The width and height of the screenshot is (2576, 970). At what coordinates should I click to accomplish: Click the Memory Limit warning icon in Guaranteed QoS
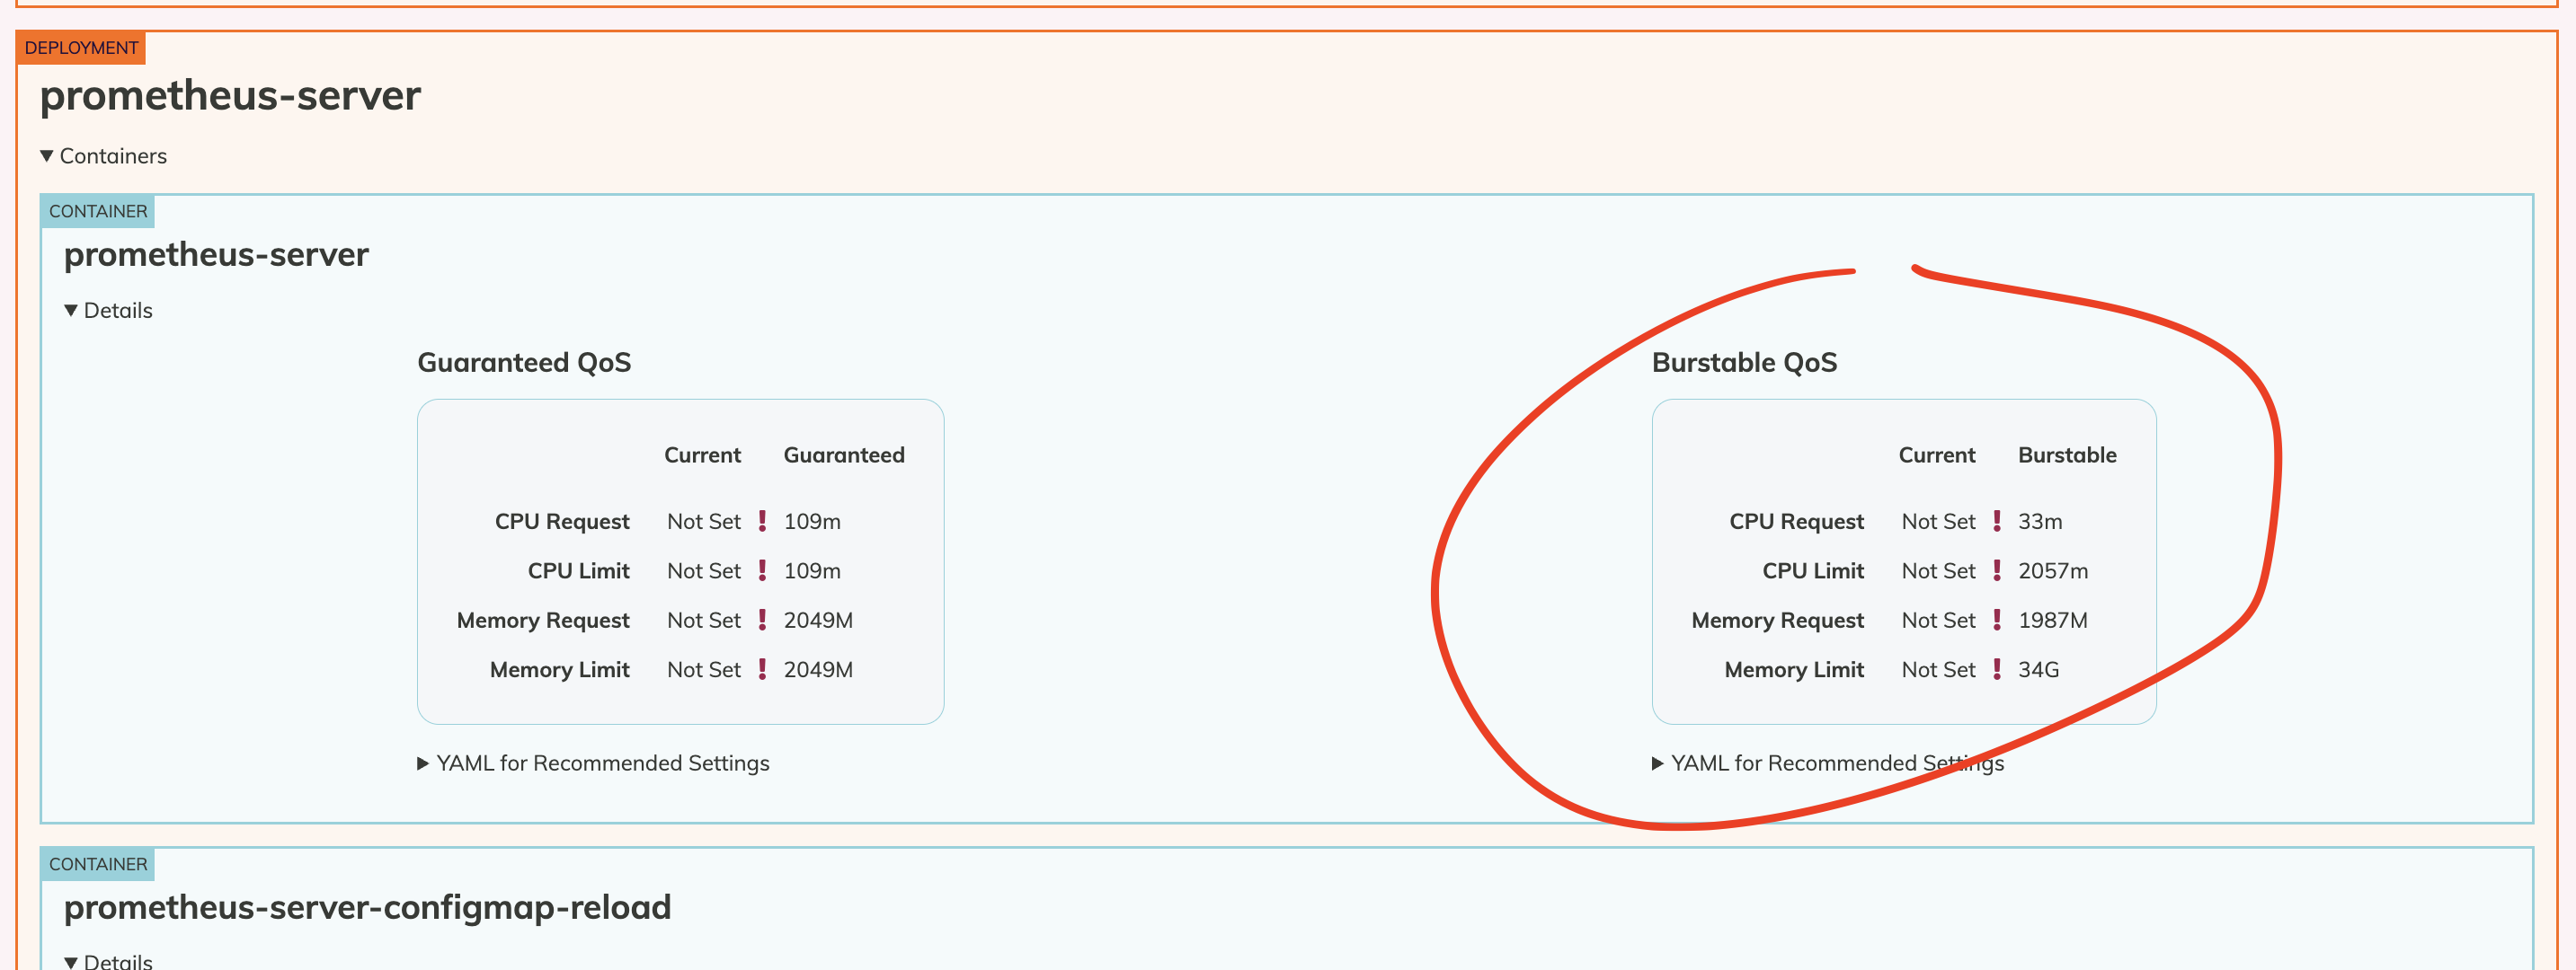[762, 669]
